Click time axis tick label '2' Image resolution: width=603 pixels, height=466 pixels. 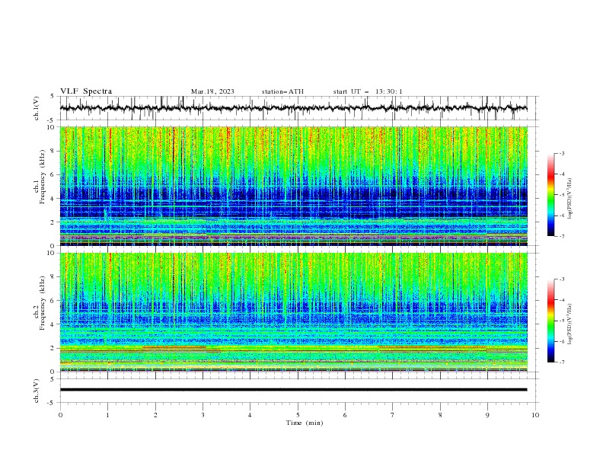(x=155, y=415)
